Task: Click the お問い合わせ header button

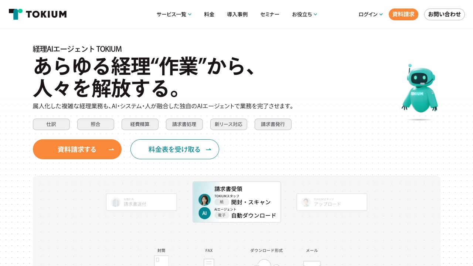Action: tap(445, 14)
